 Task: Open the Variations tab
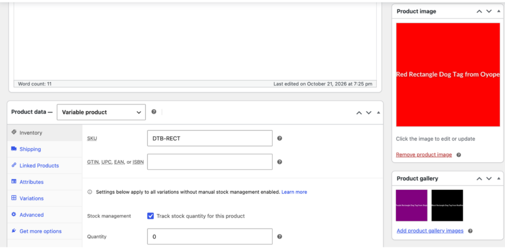(x=45, y=198)
